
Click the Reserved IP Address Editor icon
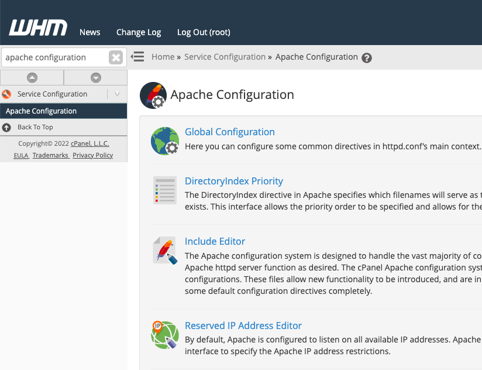click(164, 335)
